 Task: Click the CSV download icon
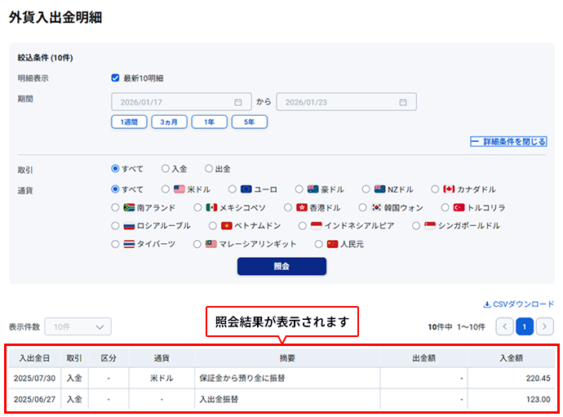(487, 304)
